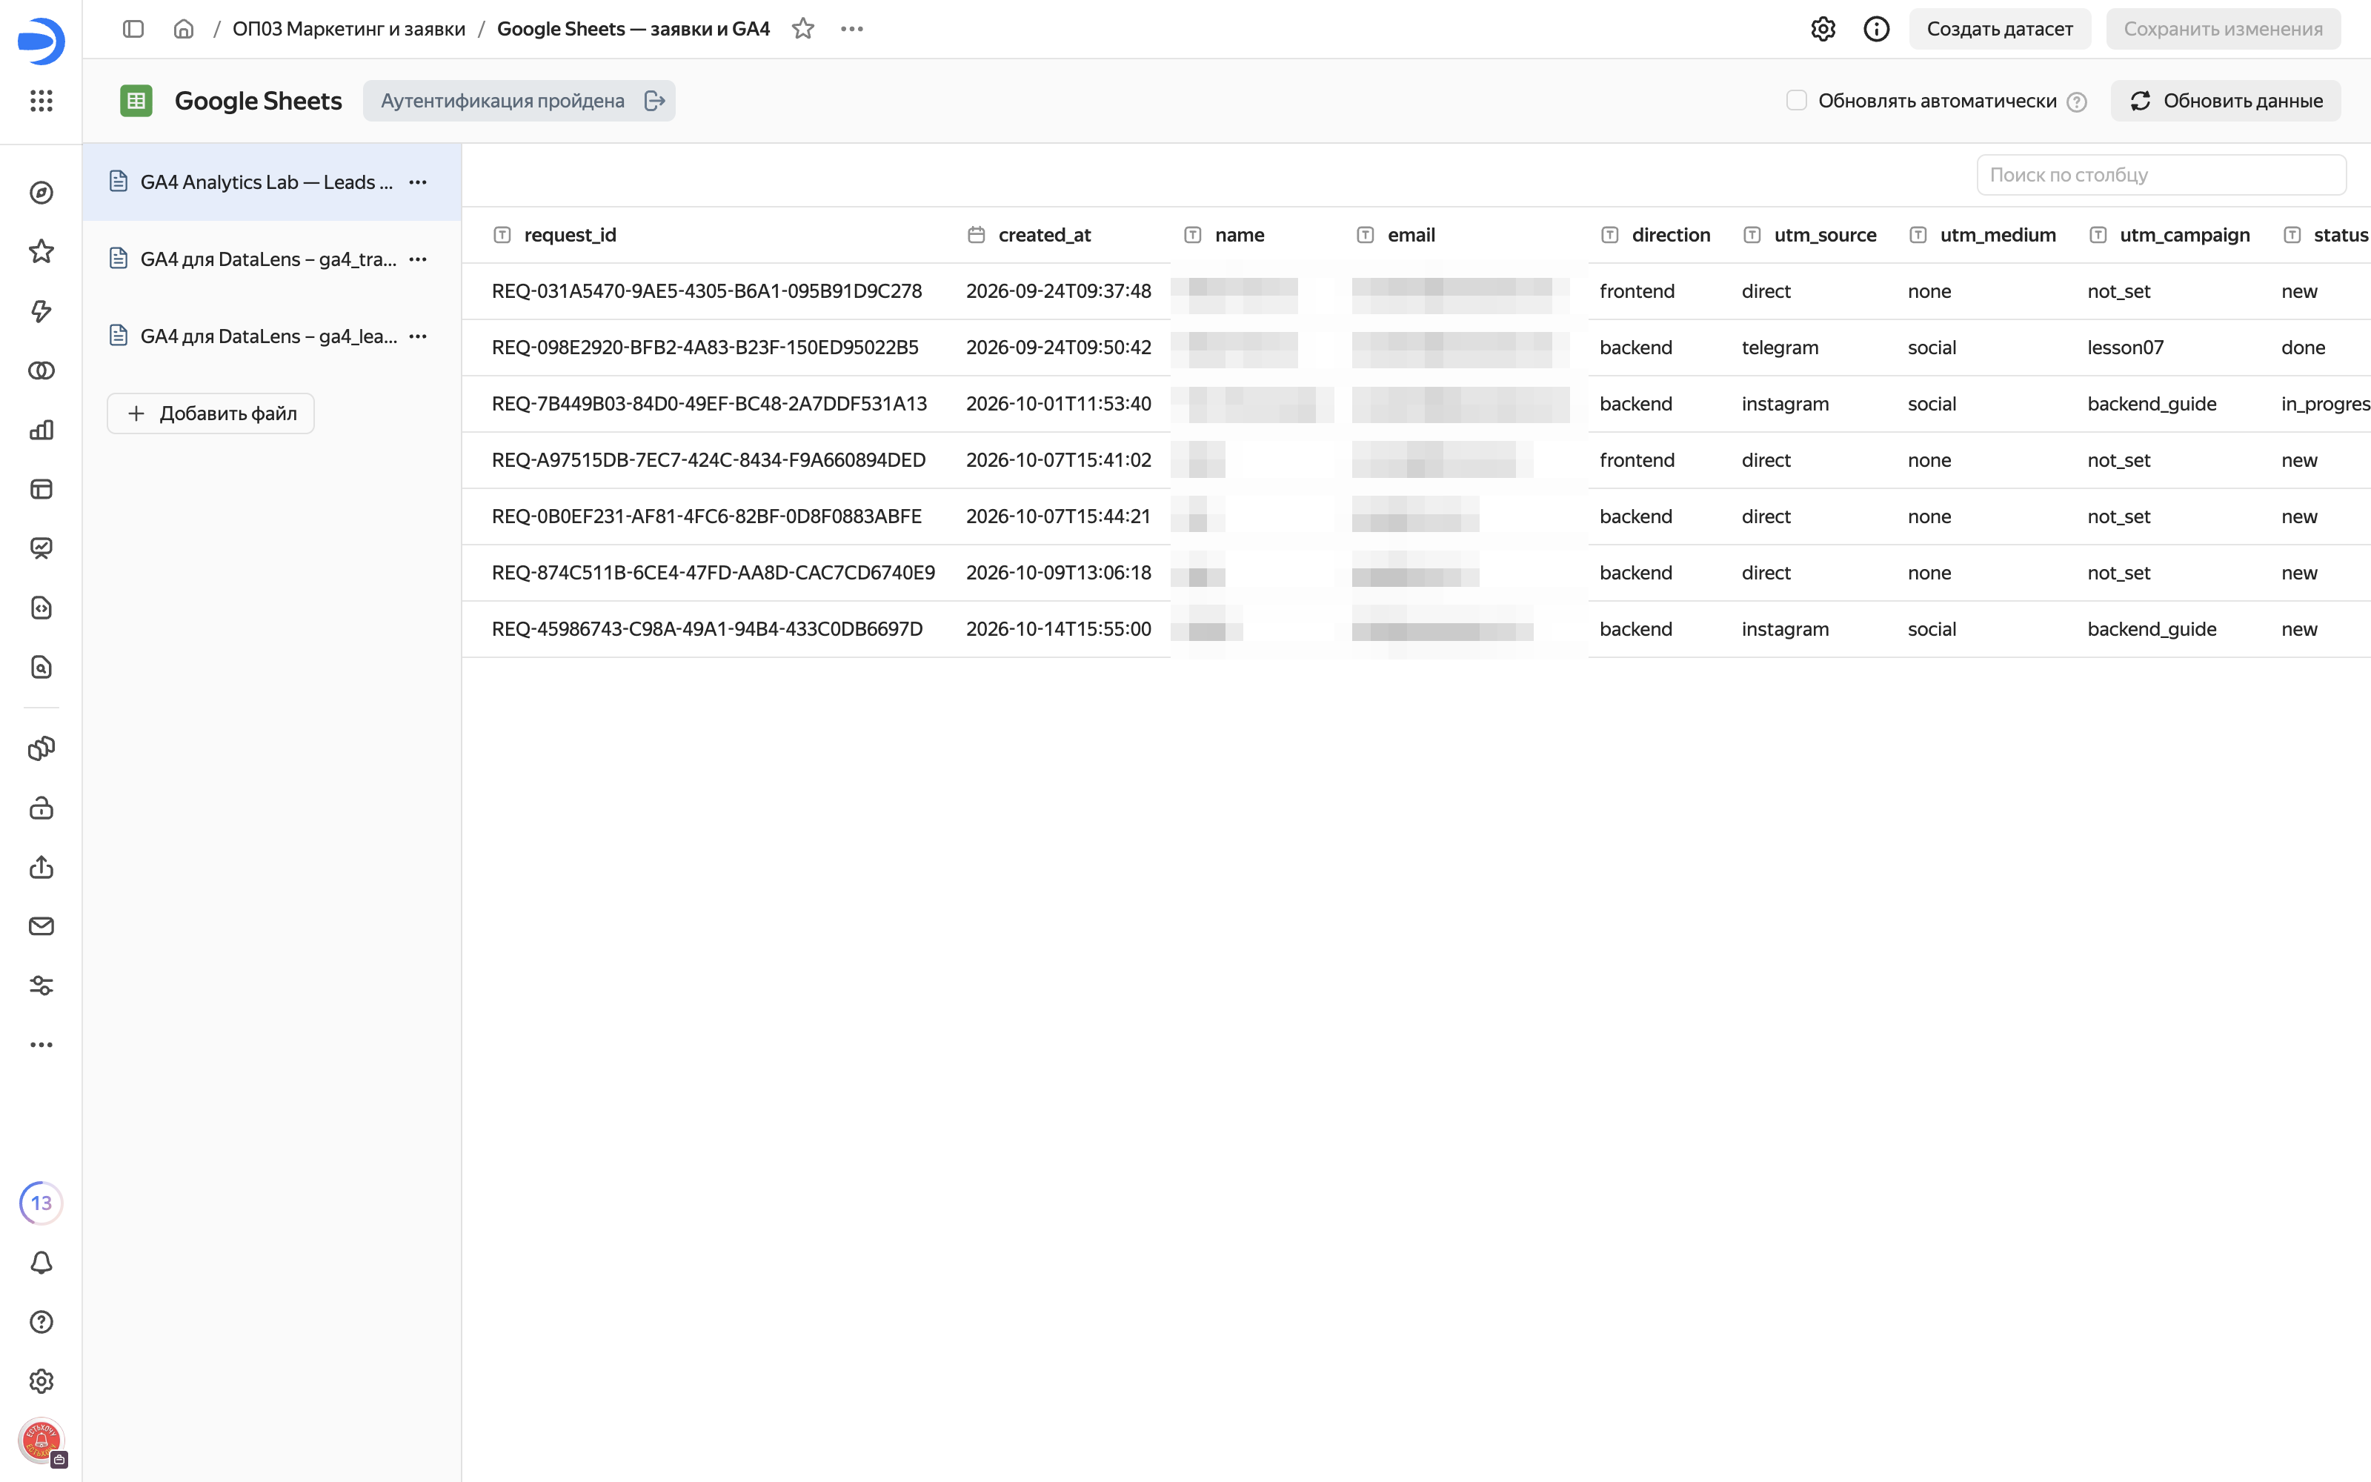Show more sidebar items (three dots)
Screen dimensions: 2371x1482
point(41,1045)
